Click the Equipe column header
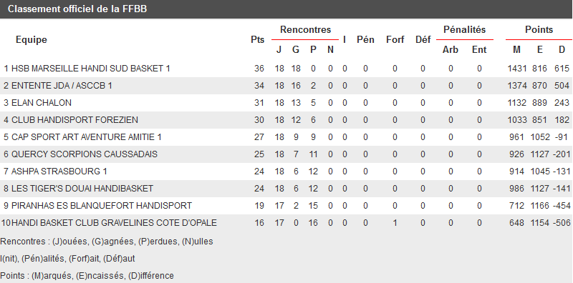 coord(32,40)
